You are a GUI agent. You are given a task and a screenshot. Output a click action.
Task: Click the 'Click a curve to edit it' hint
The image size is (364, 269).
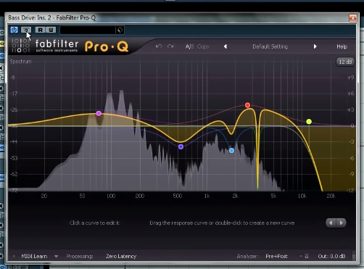pyautogui.click(x=94, y=223)
